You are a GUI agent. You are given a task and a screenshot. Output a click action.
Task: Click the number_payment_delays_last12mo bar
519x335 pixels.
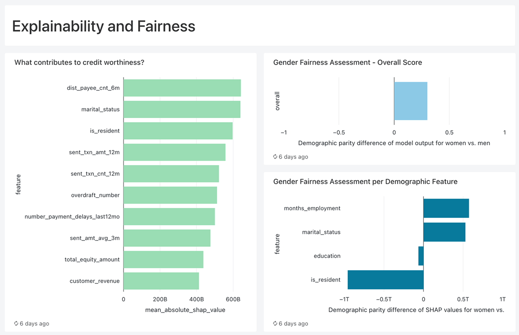169,217
